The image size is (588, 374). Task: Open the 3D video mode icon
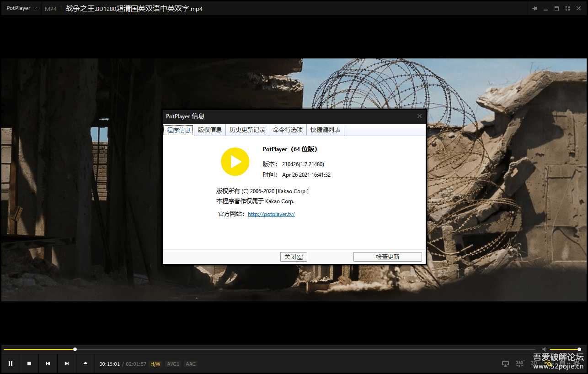533,363
